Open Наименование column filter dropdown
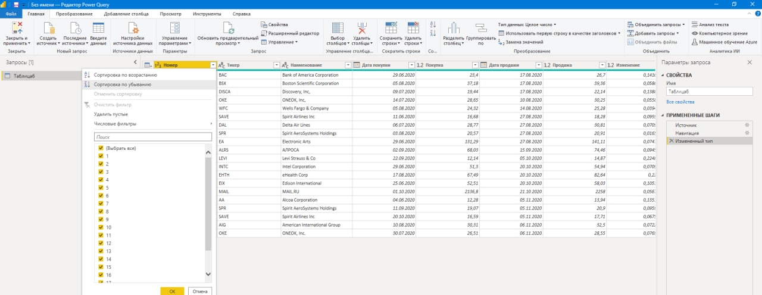 coord(348,65)
